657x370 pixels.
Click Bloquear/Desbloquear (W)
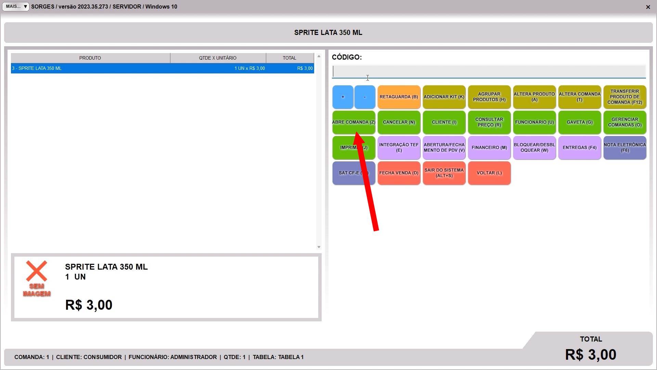click(534, 148)
